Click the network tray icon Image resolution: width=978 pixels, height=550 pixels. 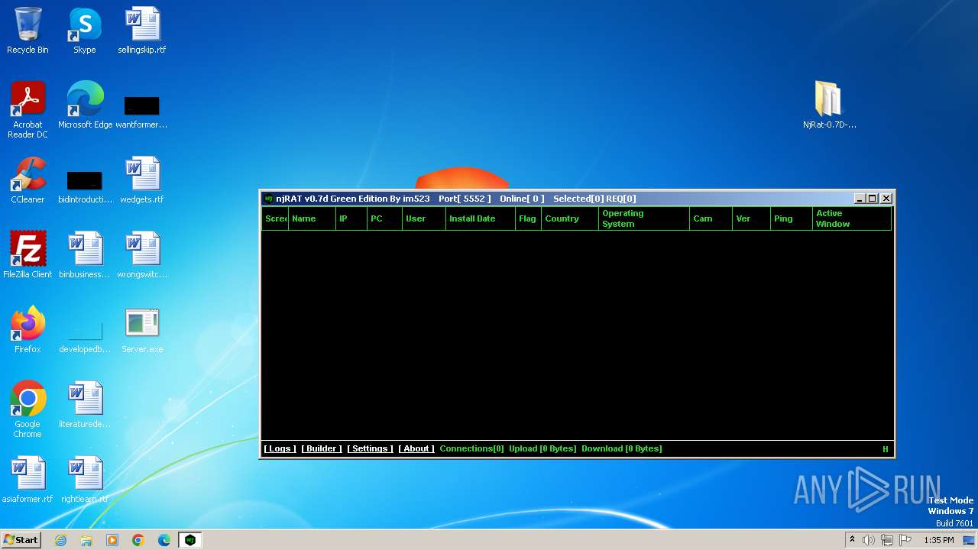point(887,540)
